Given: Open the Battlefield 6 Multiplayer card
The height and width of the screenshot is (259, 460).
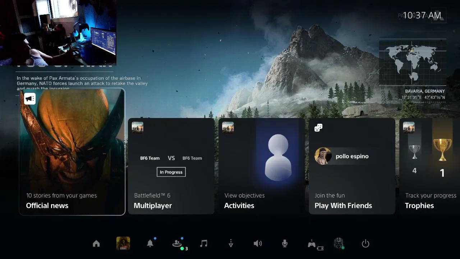Looking at the screenshot, I should (x=171, y=166).
